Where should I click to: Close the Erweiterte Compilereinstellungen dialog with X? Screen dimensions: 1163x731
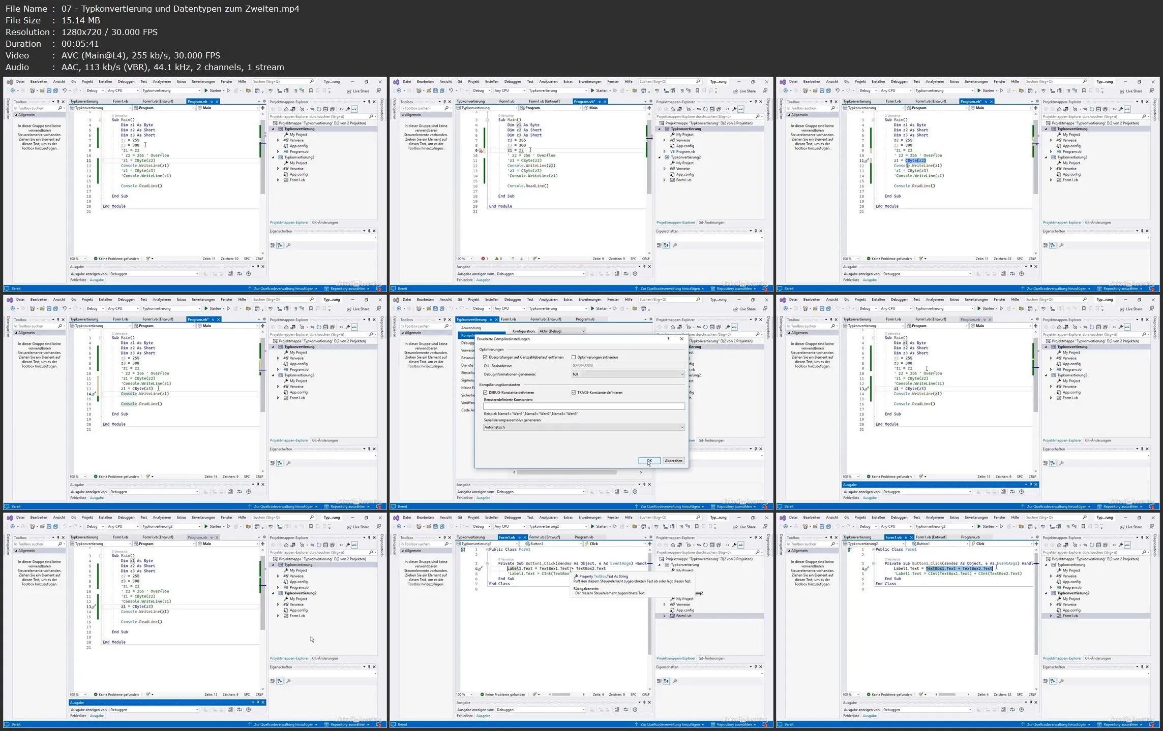(682, 339)
